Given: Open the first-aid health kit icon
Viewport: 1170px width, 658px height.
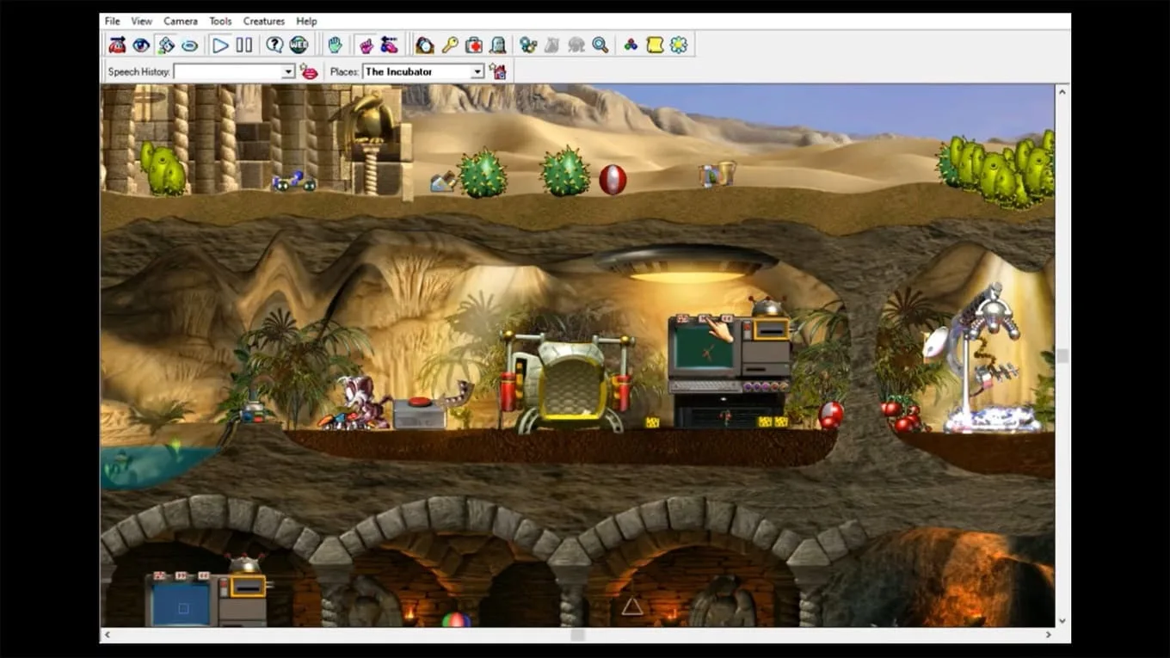Looking at the screenshot, I should 474,45.
